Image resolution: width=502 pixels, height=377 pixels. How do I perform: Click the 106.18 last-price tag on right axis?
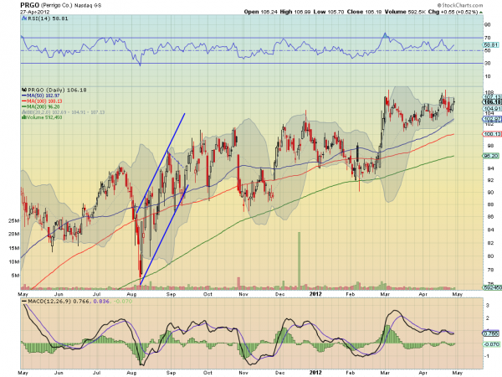click(493, 102)
